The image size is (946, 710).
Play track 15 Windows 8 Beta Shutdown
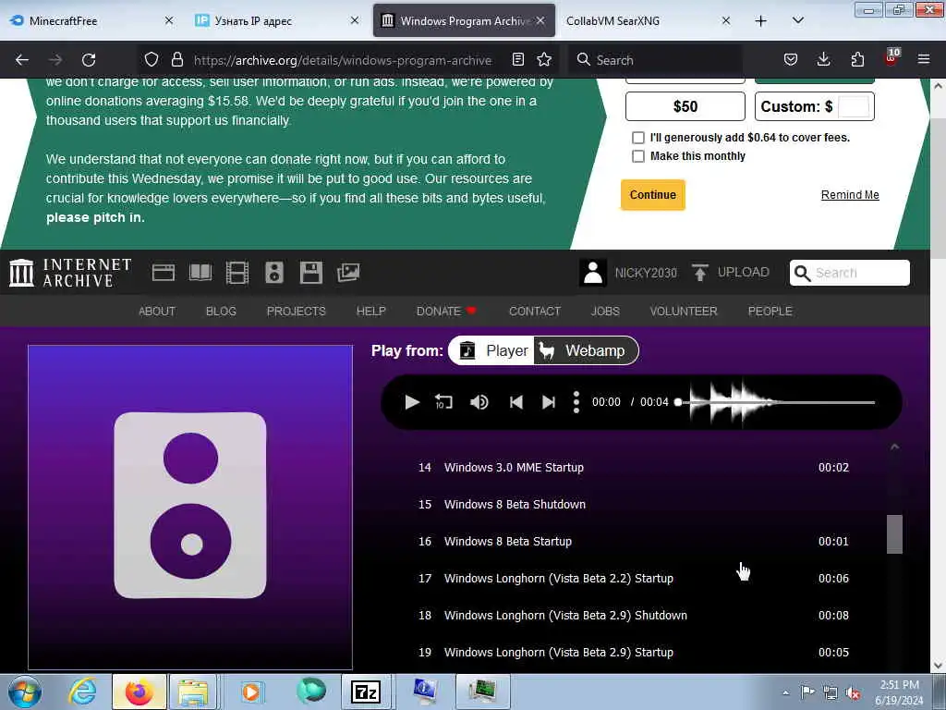[634, 504]
